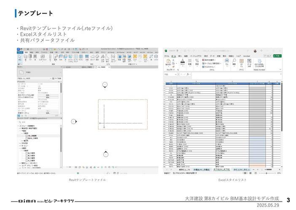Pick the Door tool in Revit ribbon
This screenshot has height=210, width=296.
(30, 57)
